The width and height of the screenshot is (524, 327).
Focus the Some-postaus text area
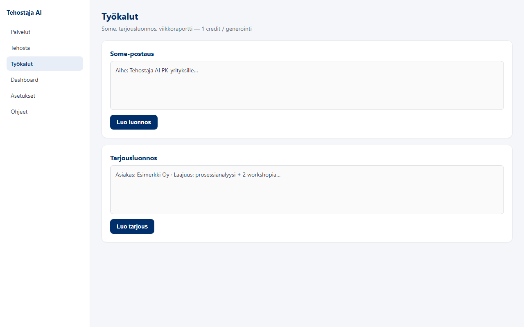click(307, 85)
